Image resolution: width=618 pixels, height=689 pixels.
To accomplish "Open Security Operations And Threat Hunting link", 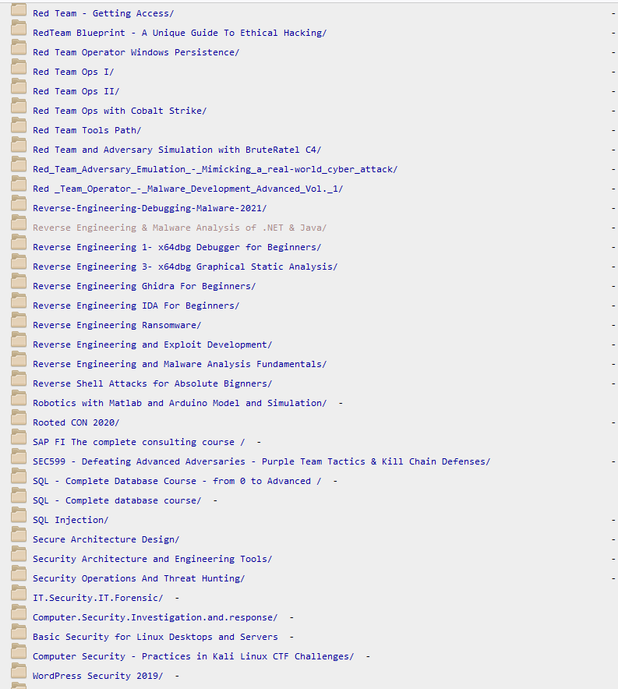I will click(x=139, y=578).
